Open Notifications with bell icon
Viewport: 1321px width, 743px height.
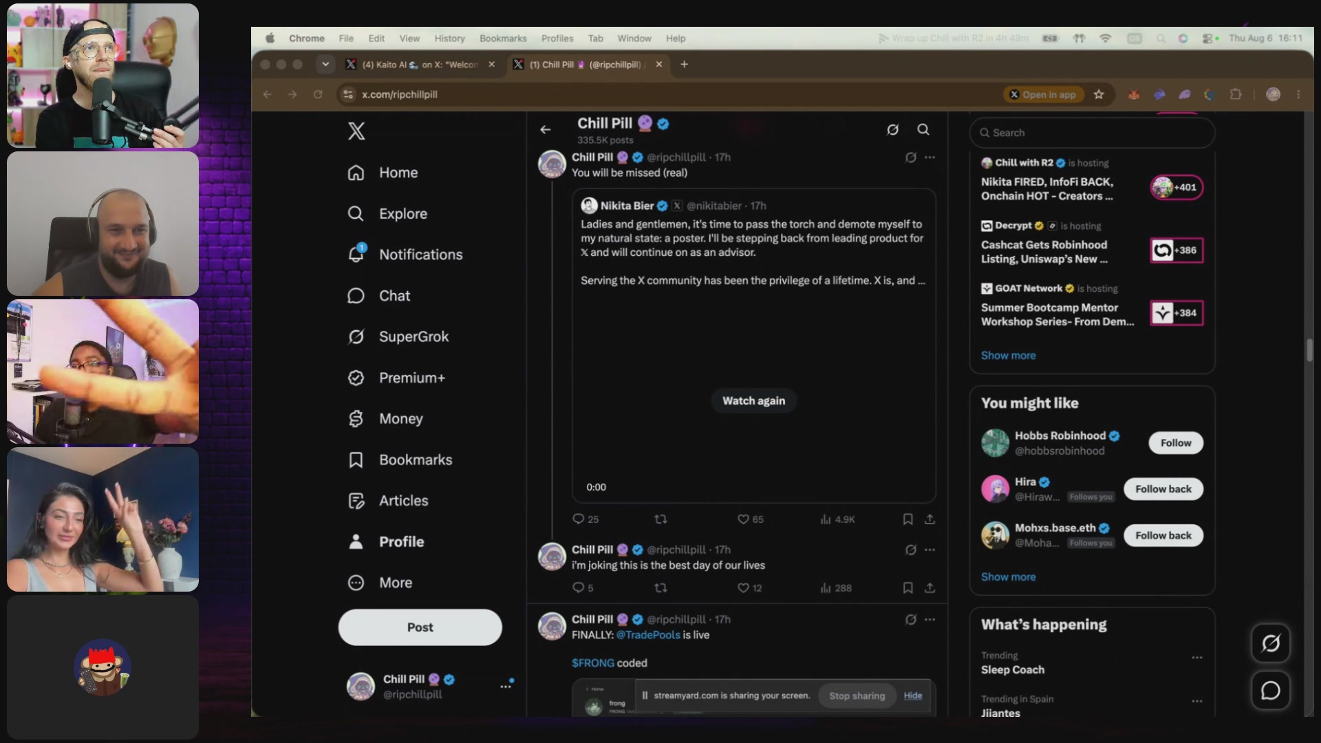pyautogui.click(x=405, y=255)
